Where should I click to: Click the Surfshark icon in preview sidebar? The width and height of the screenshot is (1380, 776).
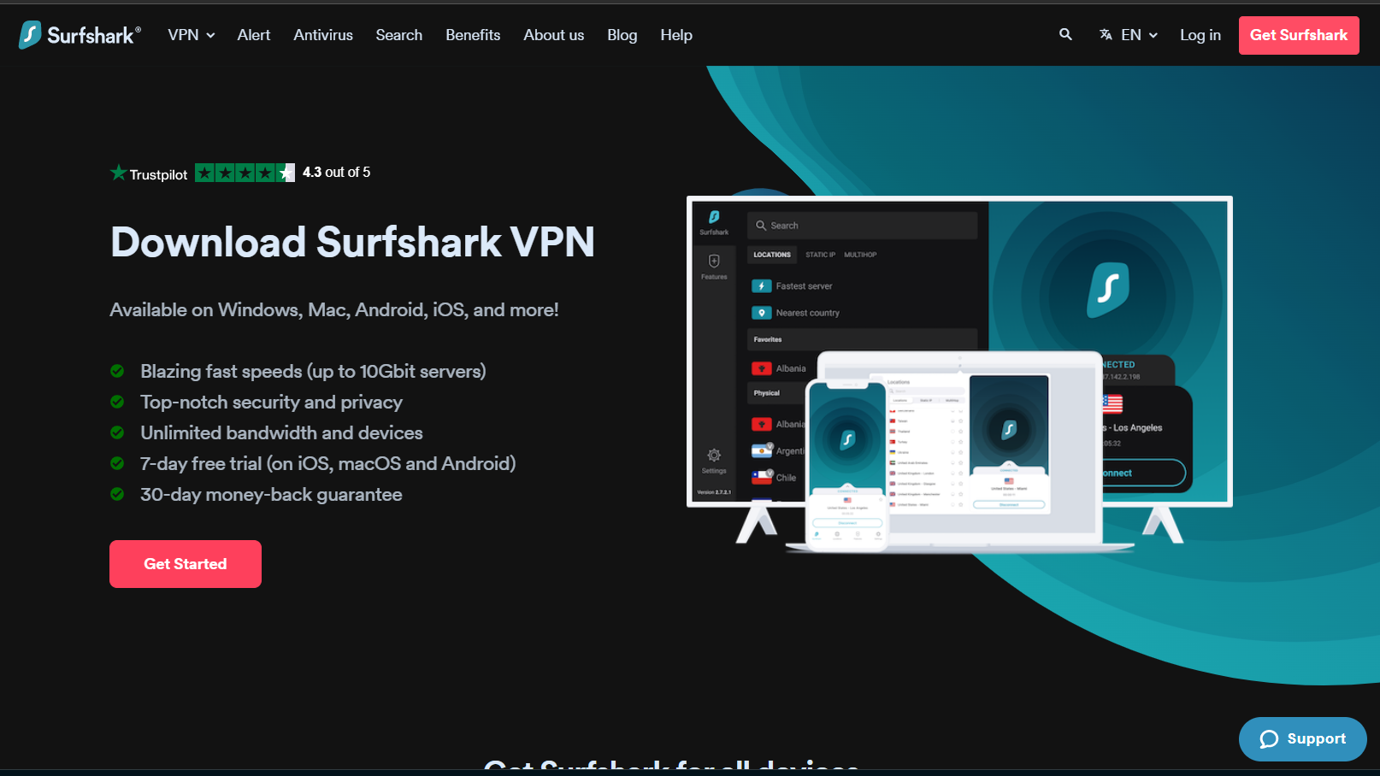click(714, 220)
